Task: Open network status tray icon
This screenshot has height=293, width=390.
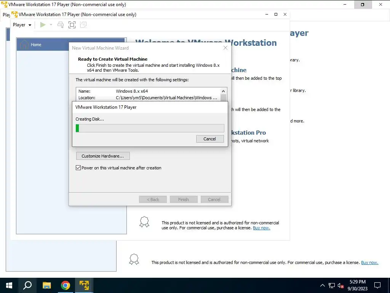Action: (x=332, y=285)
